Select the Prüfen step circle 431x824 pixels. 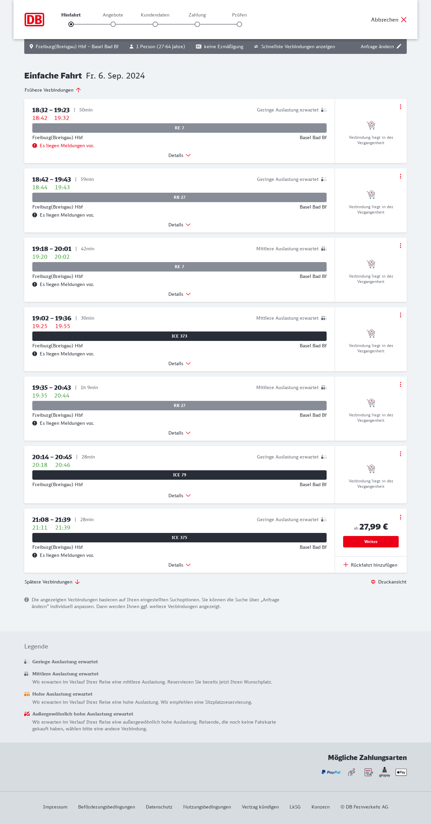click(239, 24)
